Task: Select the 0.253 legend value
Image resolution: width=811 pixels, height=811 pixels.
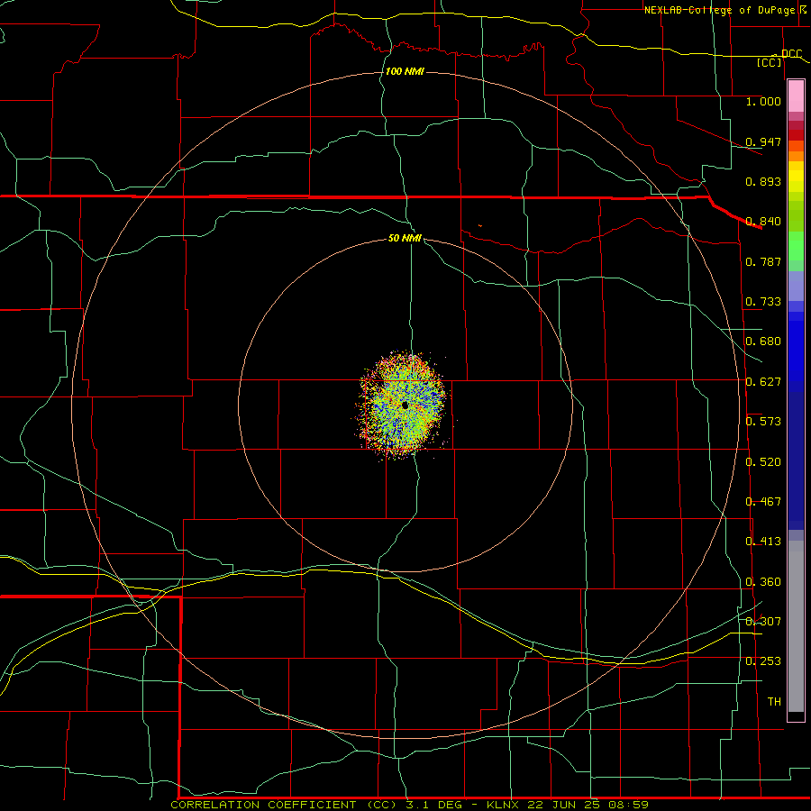Action: point(763,661)
